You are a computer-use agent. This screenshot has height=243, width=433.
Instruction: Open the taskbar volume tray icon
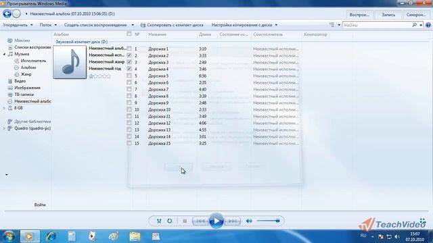pos(397,237)
